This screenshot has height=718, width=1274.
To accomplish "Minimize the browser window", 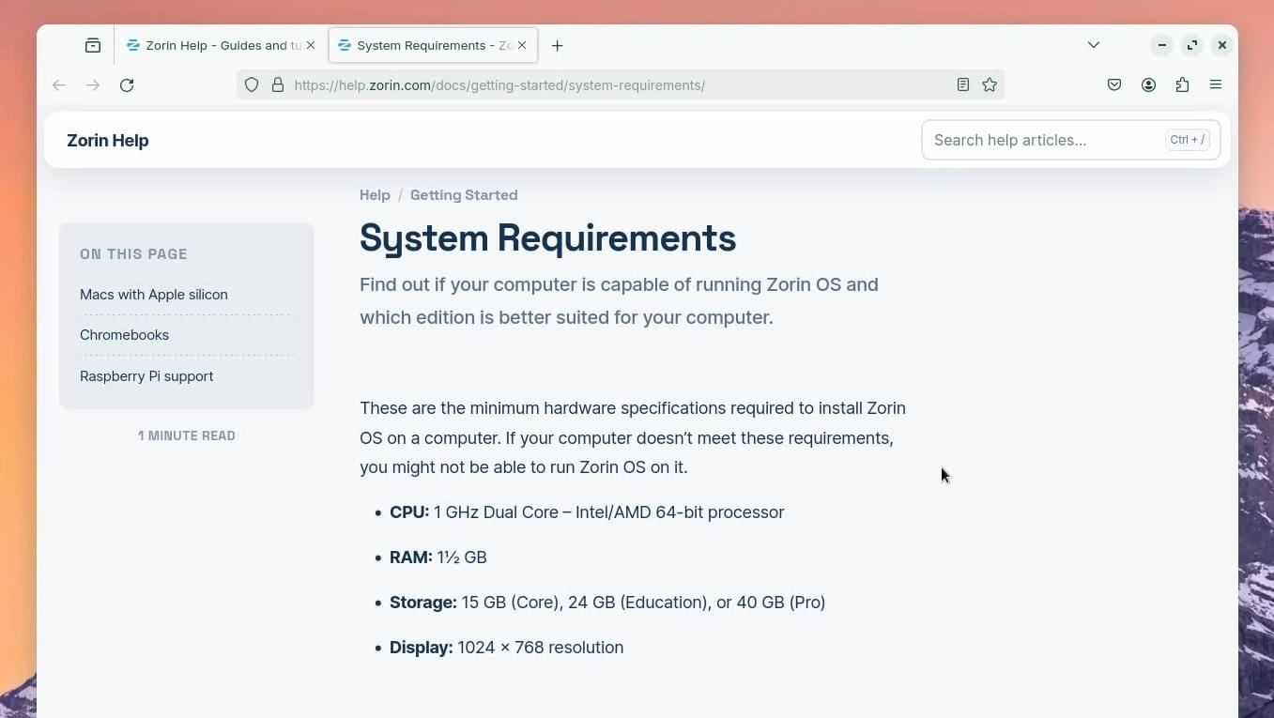I will [1161, 45].
